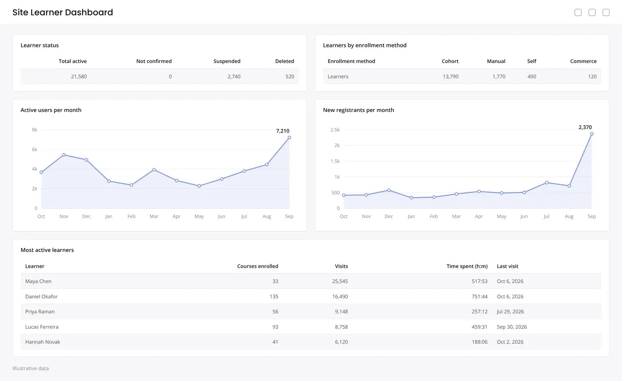Click Daniel Okafor's courses enrolled value 135
Viewport: 622px width, 381px height.
point(274,296)
